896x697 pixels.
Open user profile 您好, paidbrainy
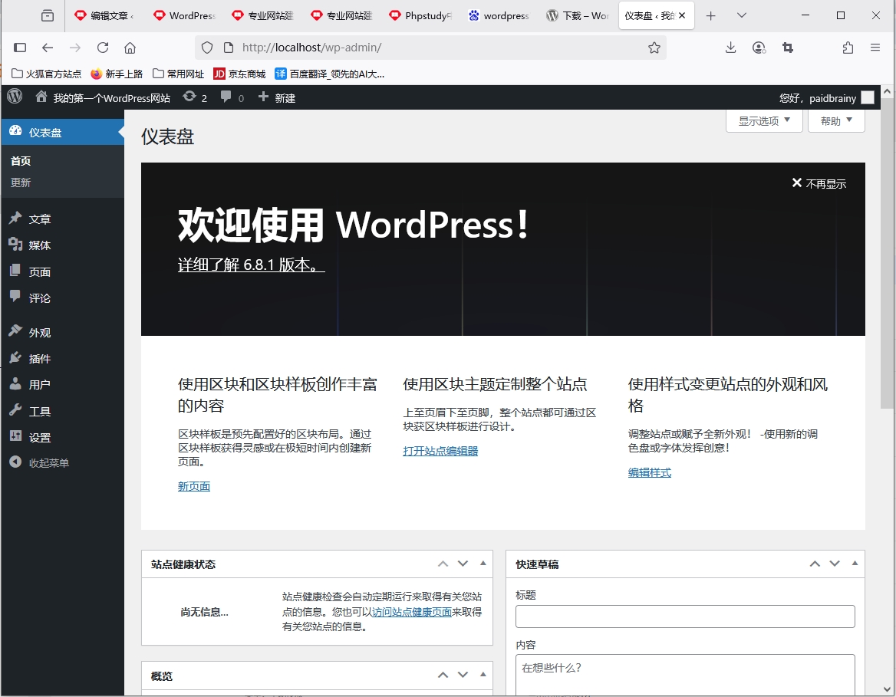click(x=826, y=97)
